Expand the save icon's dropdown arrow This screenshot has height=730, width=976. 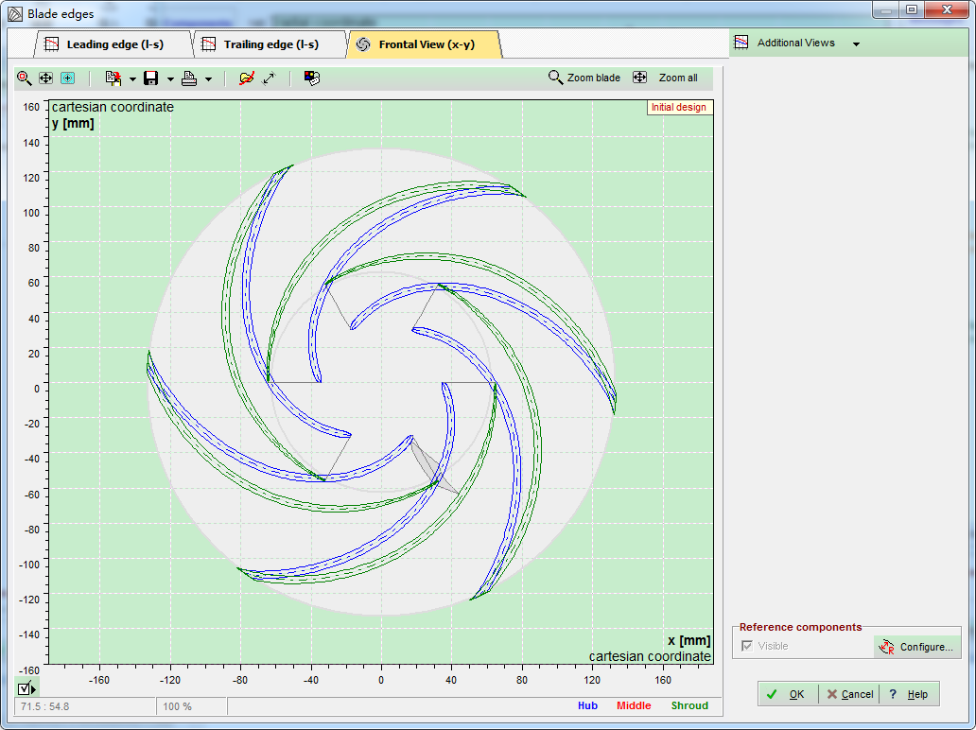coord(170,79)
